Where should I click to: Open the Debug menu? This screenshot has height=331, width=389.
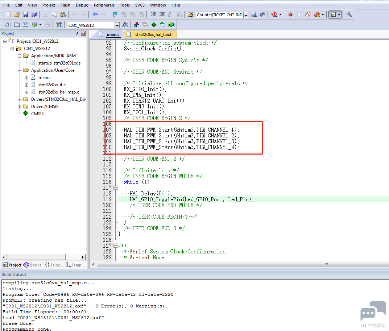click(82, 5)
